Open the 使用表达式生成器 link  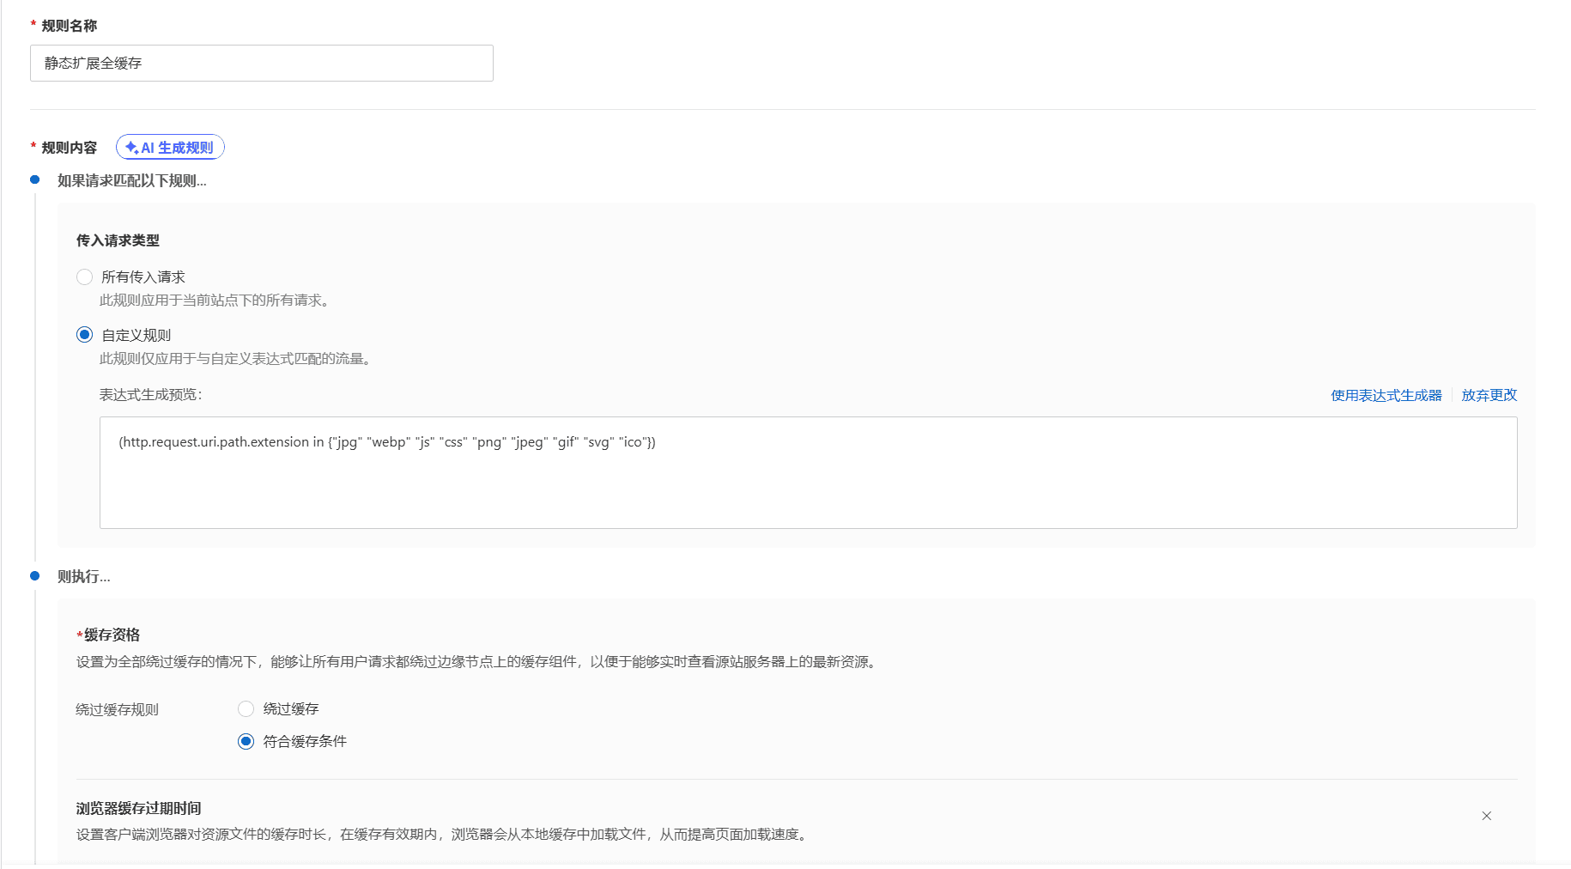pyautogui.click(x=1386, y=395)
